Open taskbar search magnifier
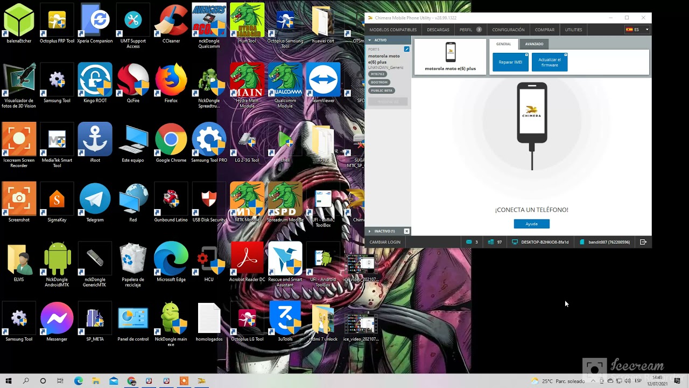Image resolution: width=689 pixels, height=388 pixels. (x=26, y=381)
